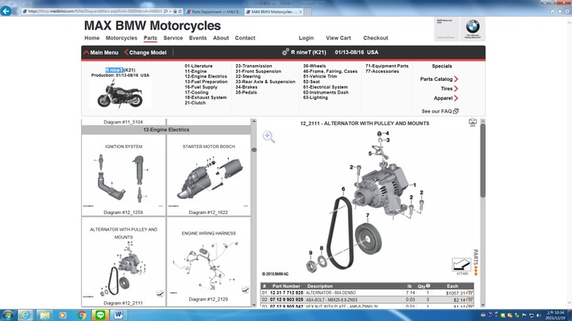Click the 12-Engine Electrics section header
Screen dimensions: 572x321
point(166,129)
